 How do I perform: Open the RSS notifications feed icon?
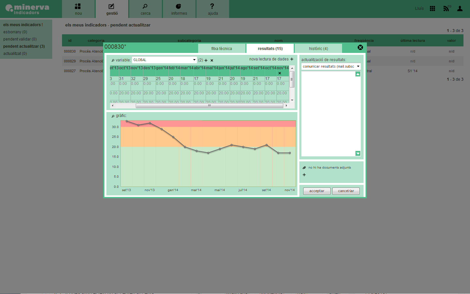pyautogui.click(x=446, y=8)
